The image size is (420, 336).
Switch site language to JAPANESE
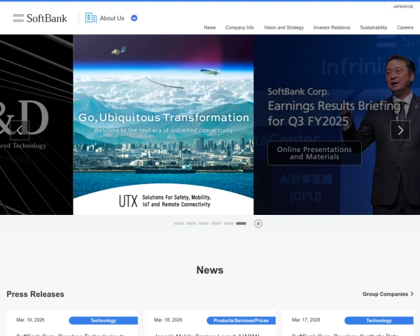pos(403,6)
